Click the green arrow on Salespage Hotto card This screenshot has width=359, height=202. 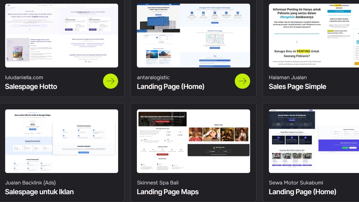pyautogui.click(x=110, y=81)
